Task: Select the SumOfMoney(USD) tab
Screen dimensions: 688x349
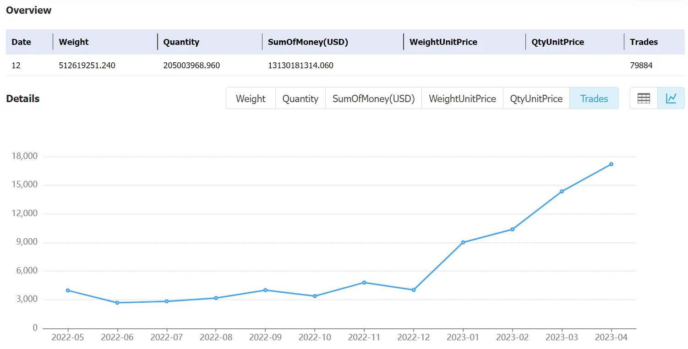Action: coord(373,98)
